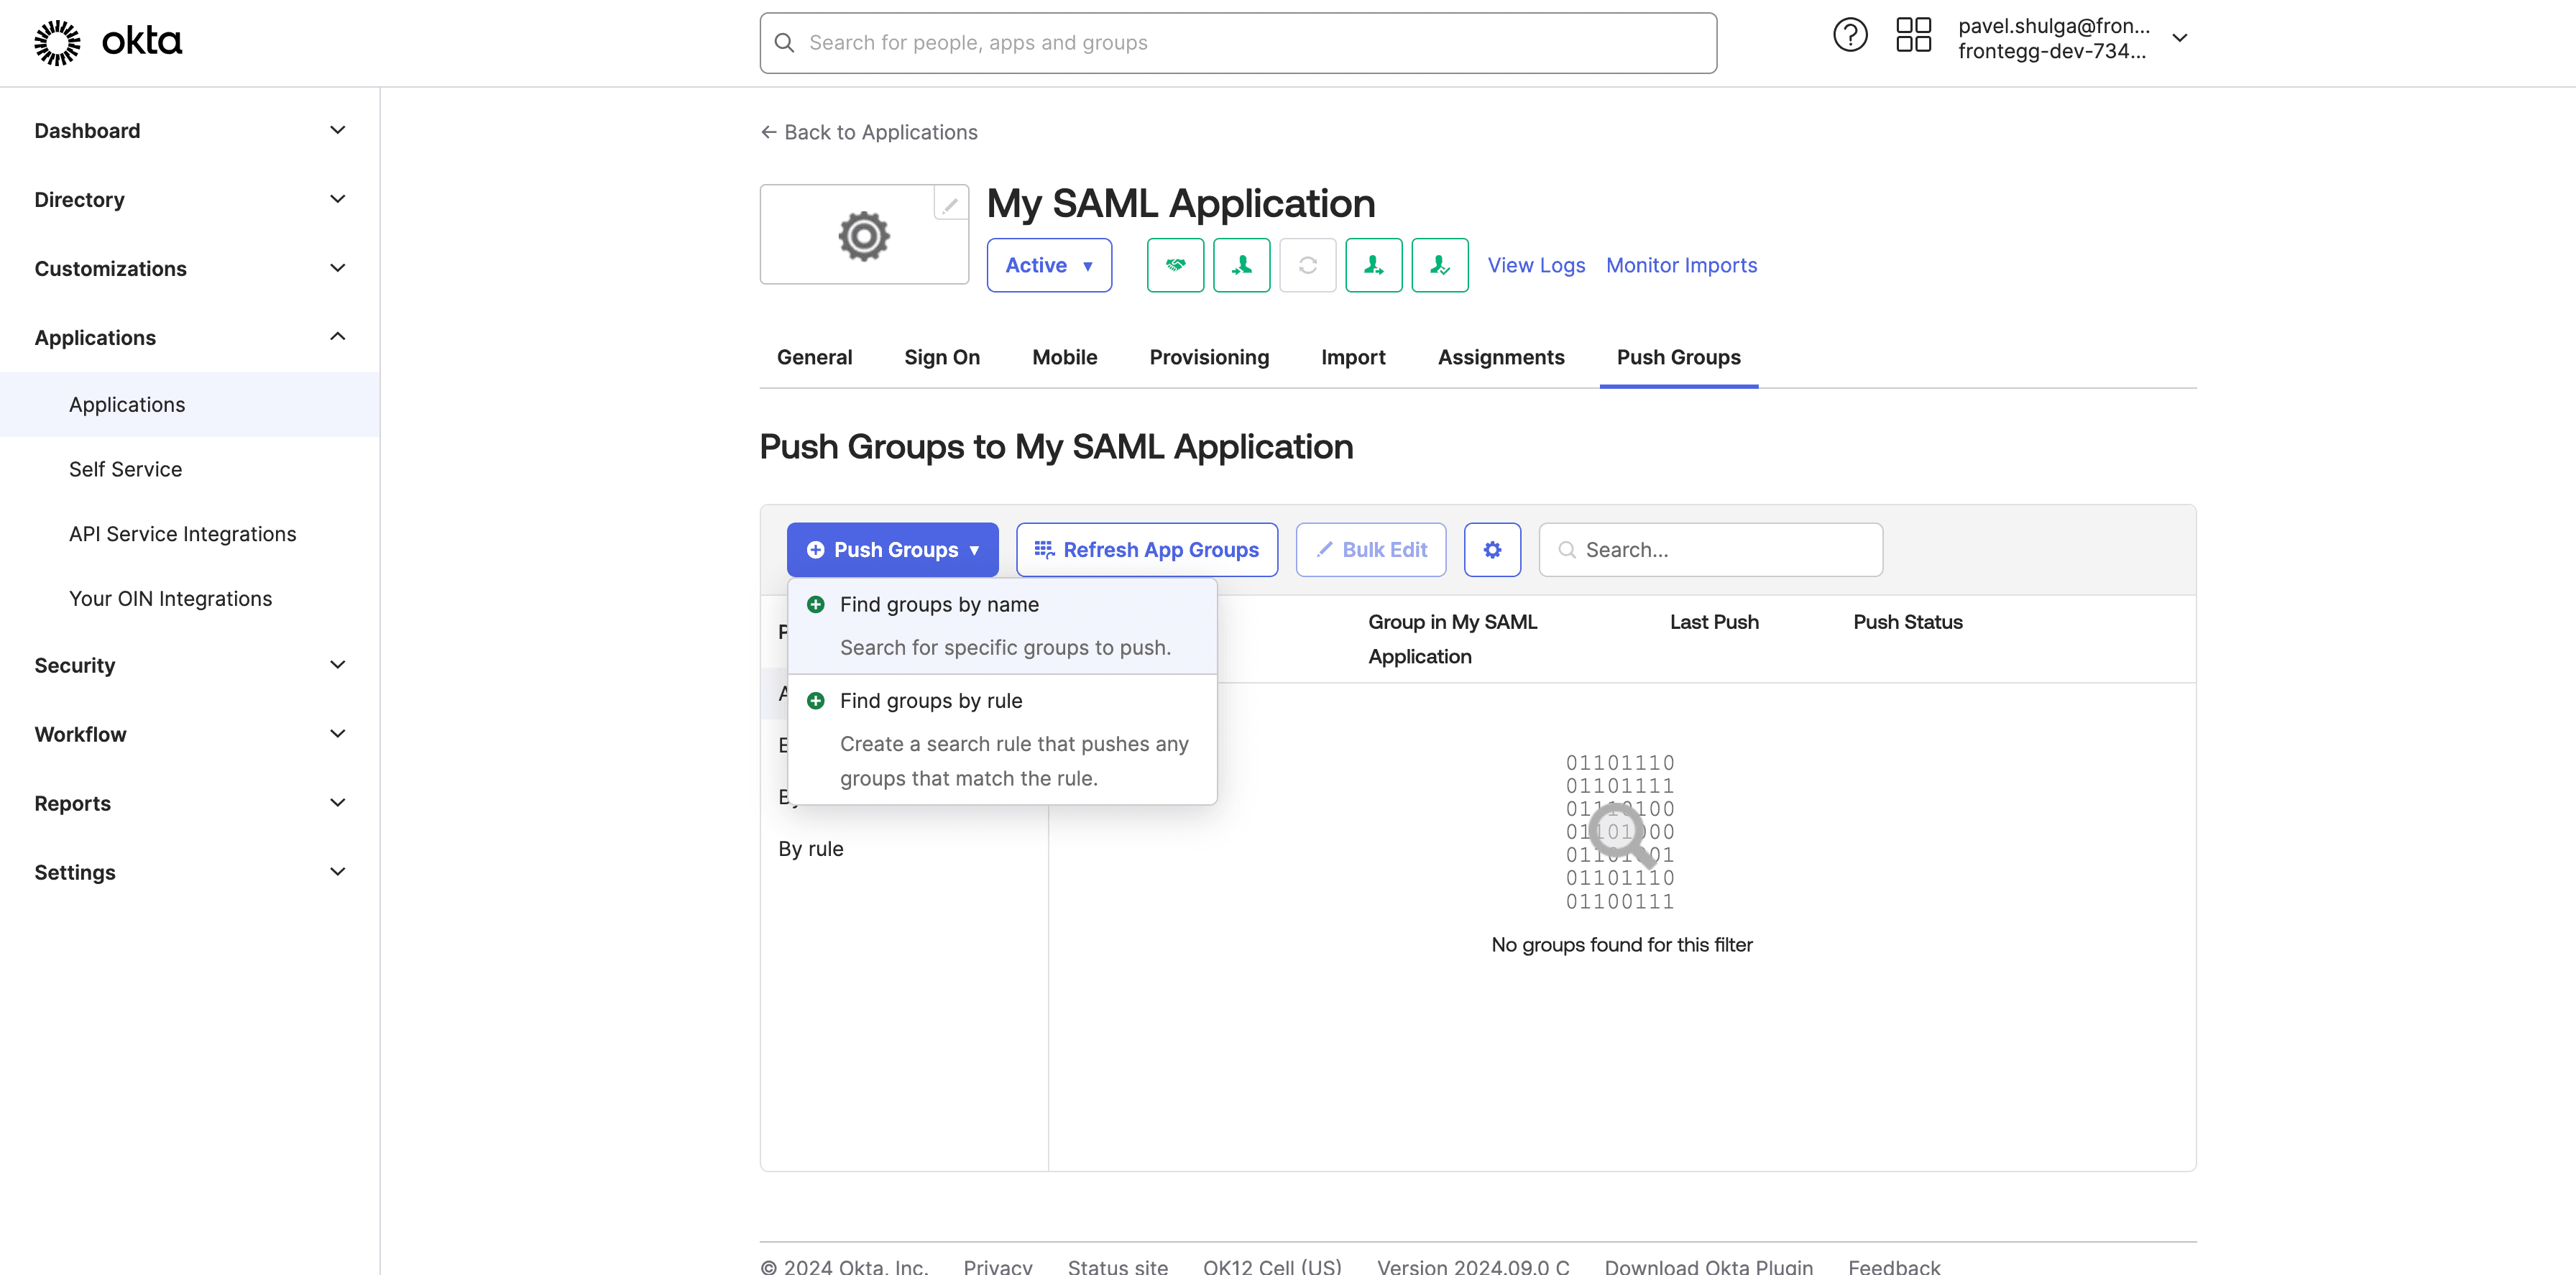Expand the Directory sidebar section

[190, 200]
